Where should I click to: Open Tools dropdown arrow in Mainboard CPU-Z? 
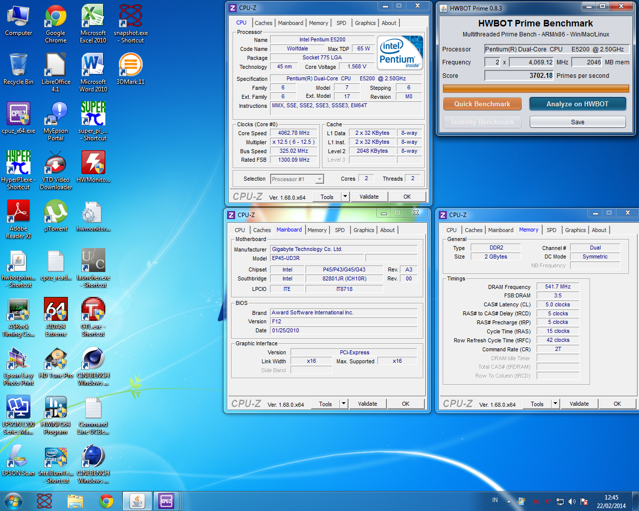pos(343,404)
